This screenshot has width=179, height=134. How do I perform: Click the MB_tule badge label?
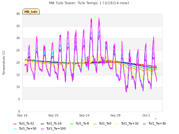(x=31, y=12)
